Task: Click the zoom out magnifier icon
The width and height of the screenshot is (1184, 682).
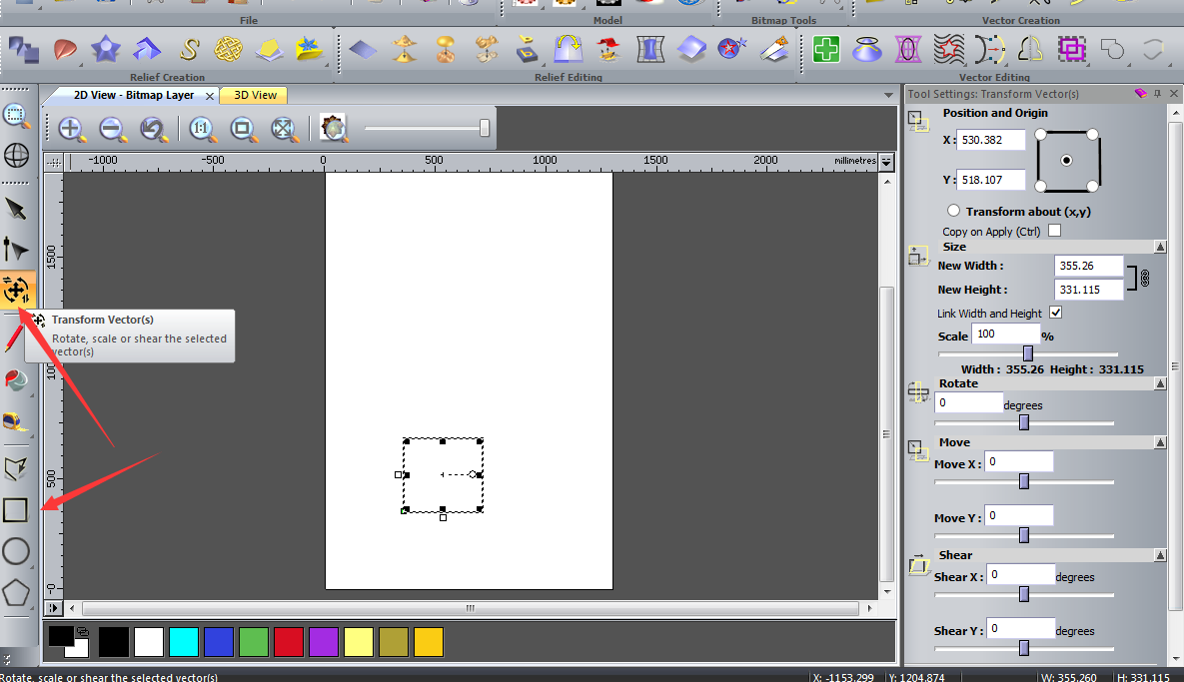Action: [111, 128]
